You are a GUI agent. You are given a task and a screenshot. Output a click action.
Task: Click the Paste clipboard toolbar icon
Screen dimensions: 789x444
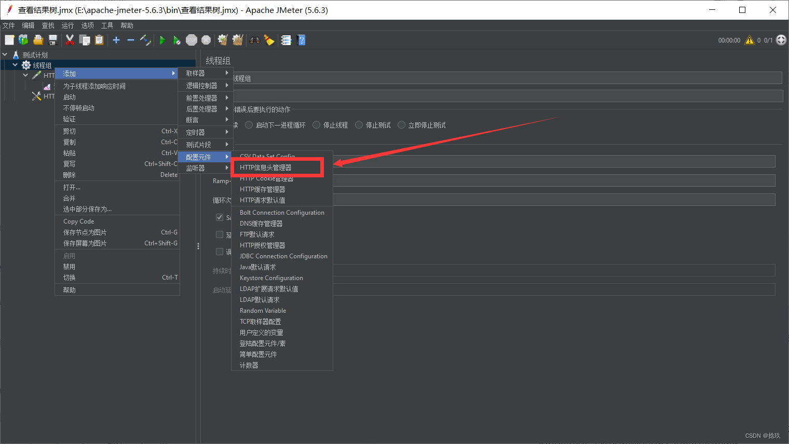pos(99,40)
